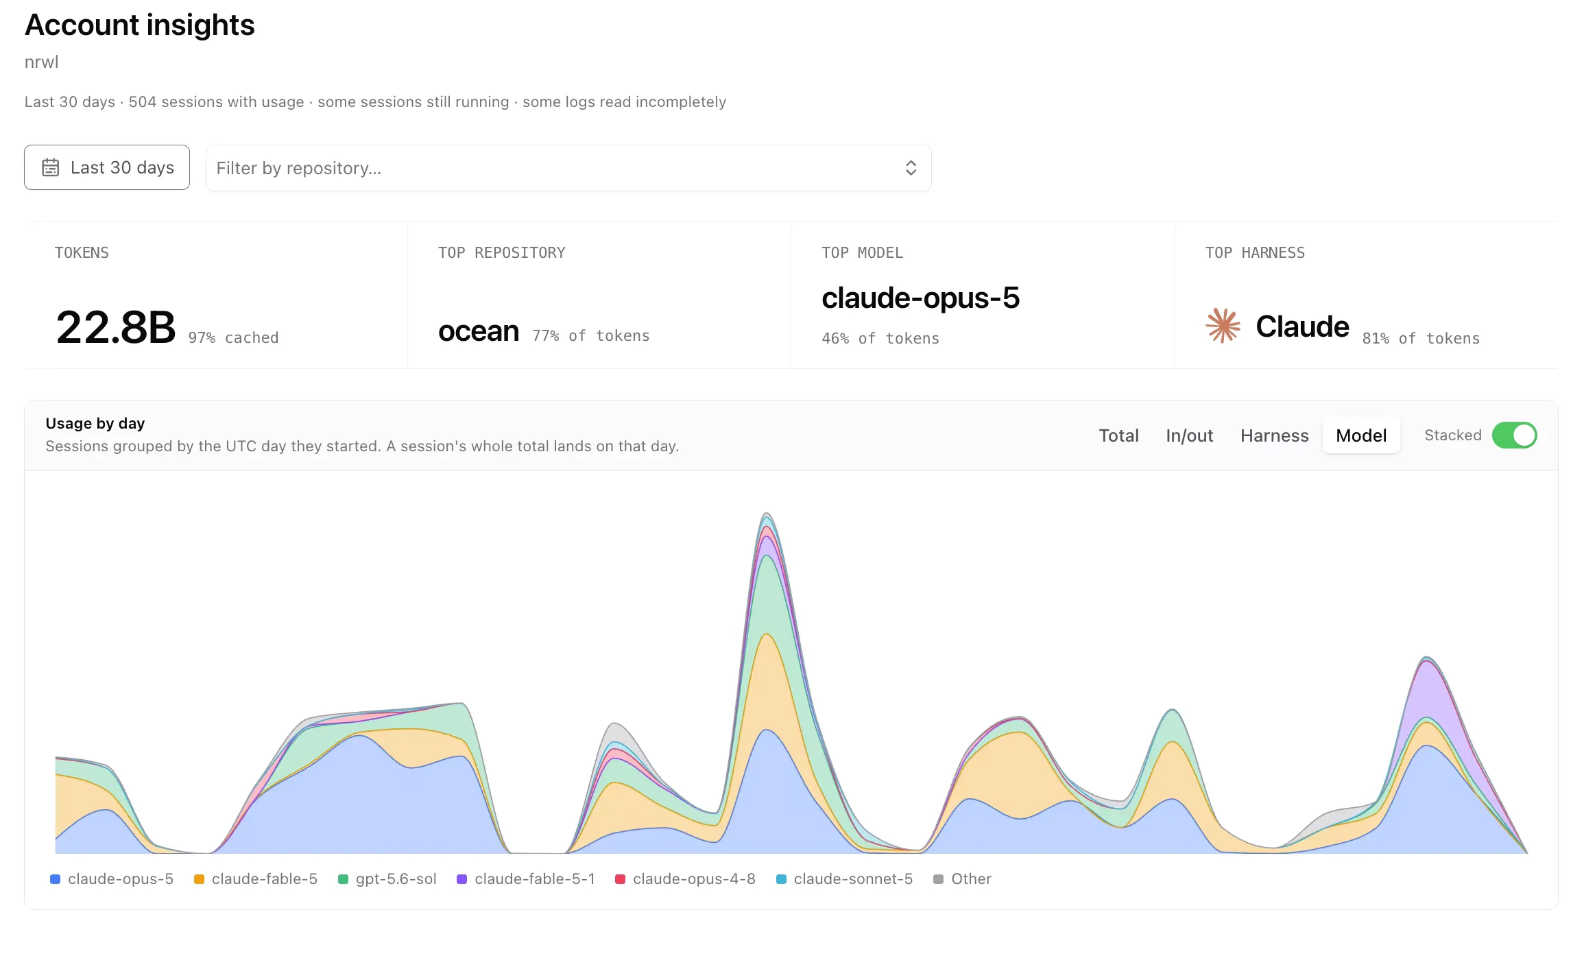
Task: Switch chart to the Harness tab
Action: (1274, 435)
